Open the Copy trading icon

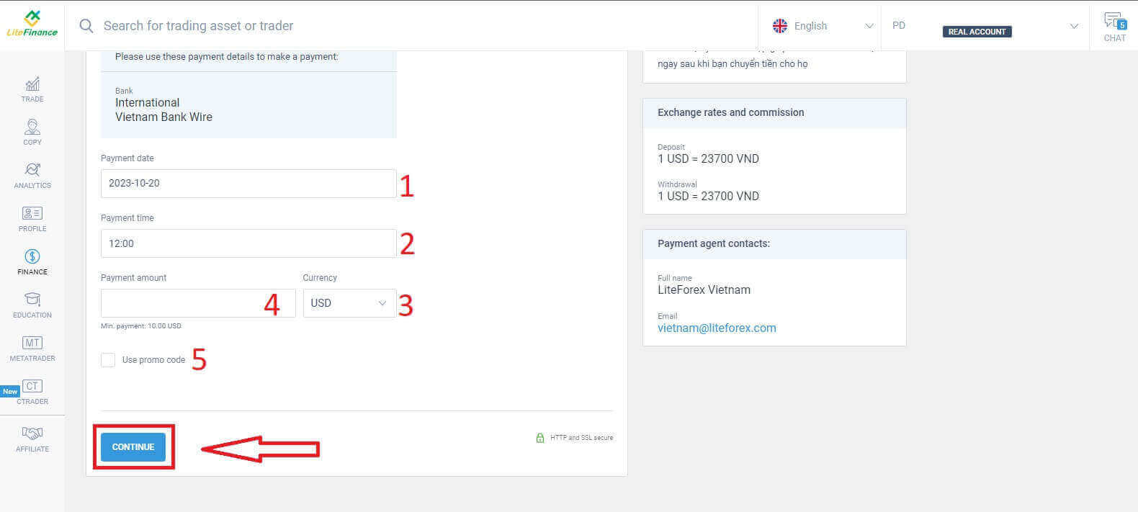32,128
